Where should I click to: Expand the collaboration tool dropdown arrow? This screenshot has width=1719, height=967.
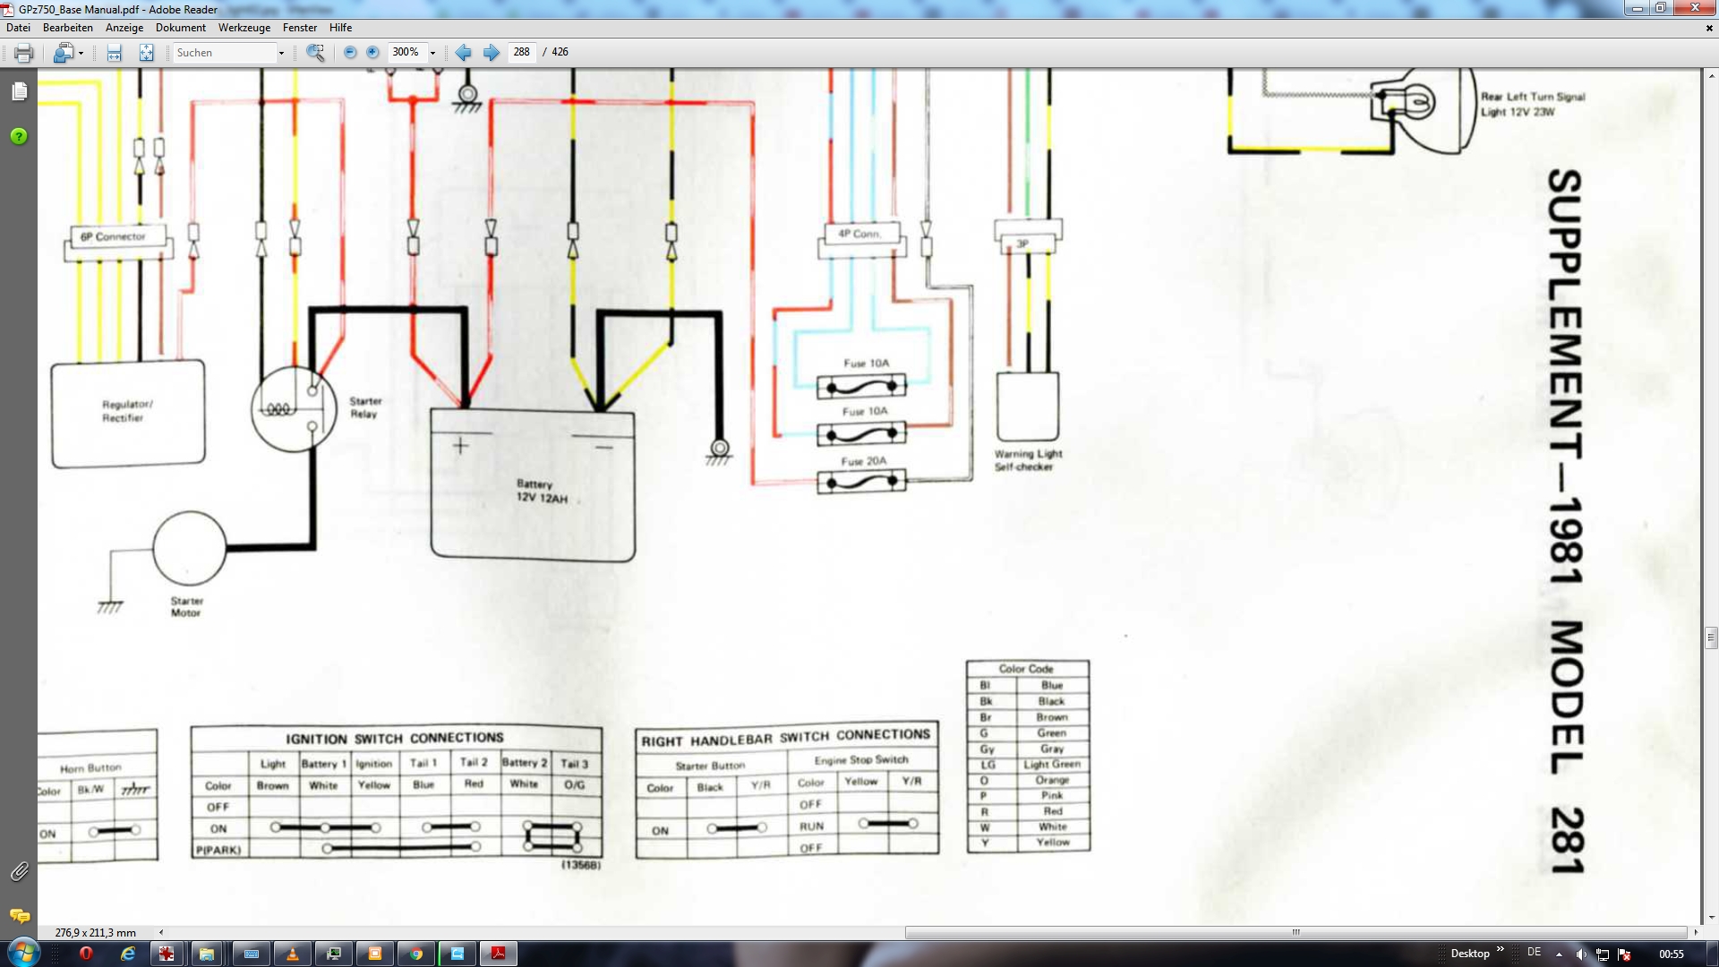[81, 53]
